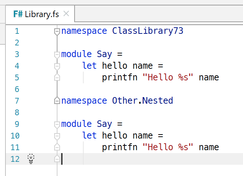Click the "Hello %s" string on line 11

tap(168, 147)
